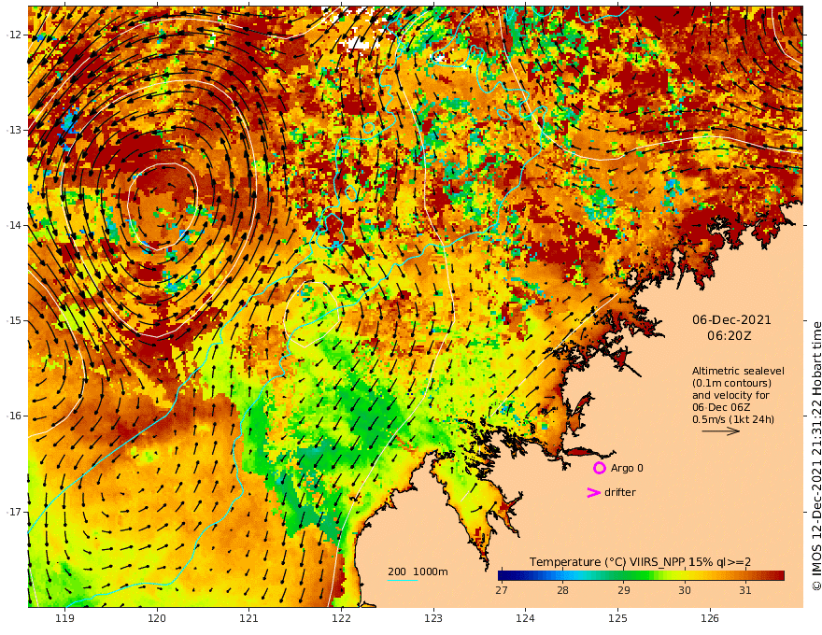Click the longitude label 120

[157, 618]
